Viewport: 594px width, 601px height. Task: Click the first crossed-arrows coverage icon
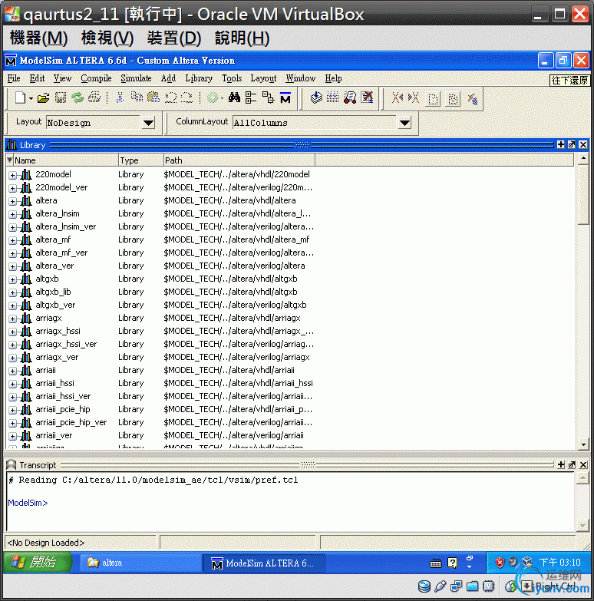(398, 98)
